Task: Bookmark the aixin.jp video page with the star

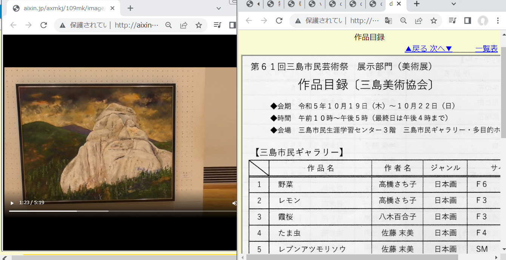Action: (x=198, y=25)
